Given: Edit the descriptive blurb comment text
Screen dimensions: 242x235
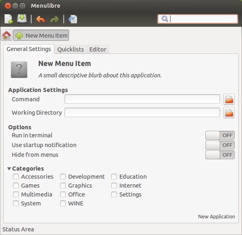Looking at the screenshot, I should coord(100,75).
